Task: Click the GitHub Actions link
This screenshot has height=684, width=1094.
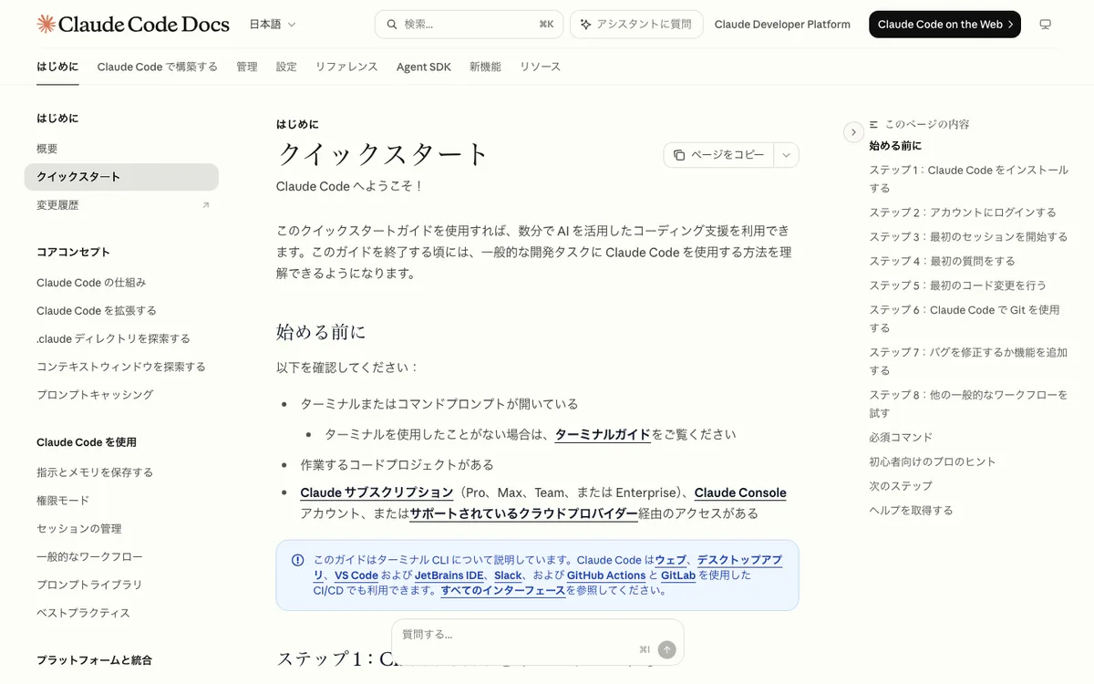Action: 606,575
